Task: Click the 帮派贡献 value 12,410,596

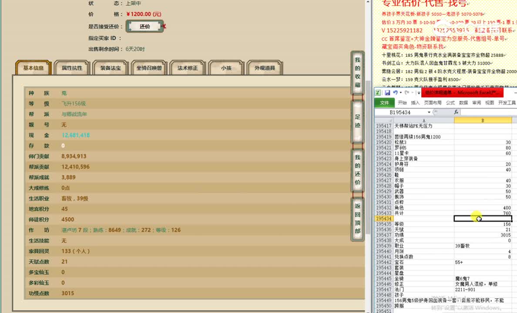Action: 76,166
